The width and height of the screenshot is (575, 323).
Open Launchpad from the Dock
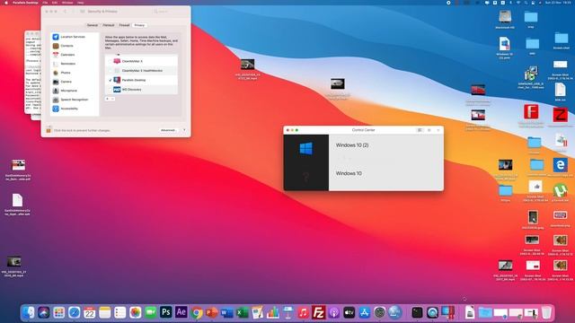point(58,312)
